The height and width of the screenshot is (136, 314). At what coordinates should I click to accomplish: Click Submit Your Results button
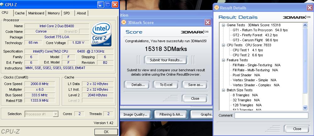[x=166, y=60]
